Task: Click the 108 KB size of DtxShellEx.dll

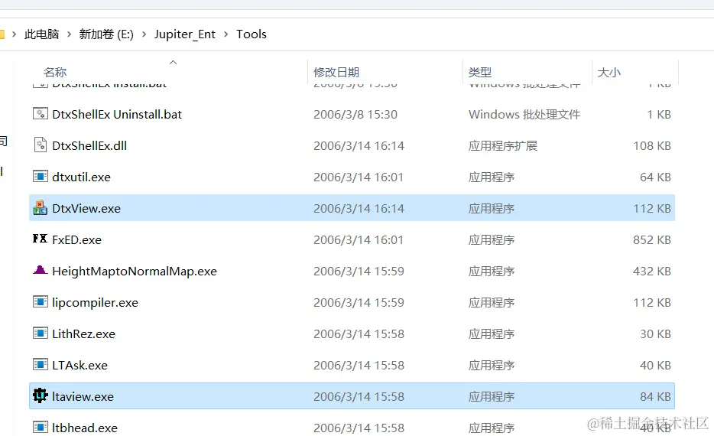Action: (651, 146)
